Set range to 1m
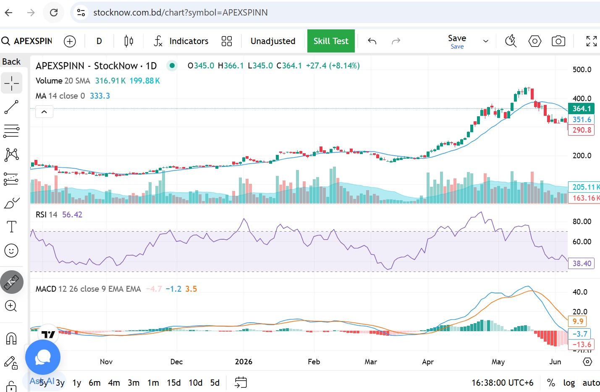 coord(153,383)
